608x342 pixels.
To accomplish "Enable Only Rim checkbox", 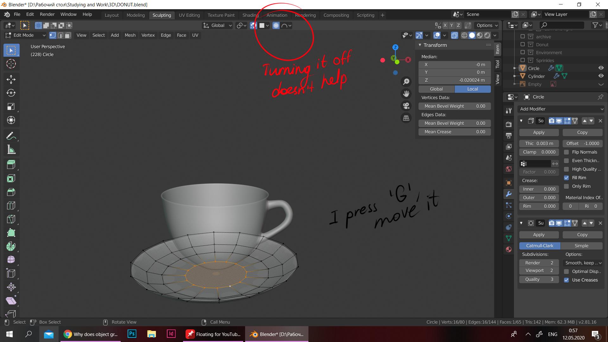I will pos(566,186).
